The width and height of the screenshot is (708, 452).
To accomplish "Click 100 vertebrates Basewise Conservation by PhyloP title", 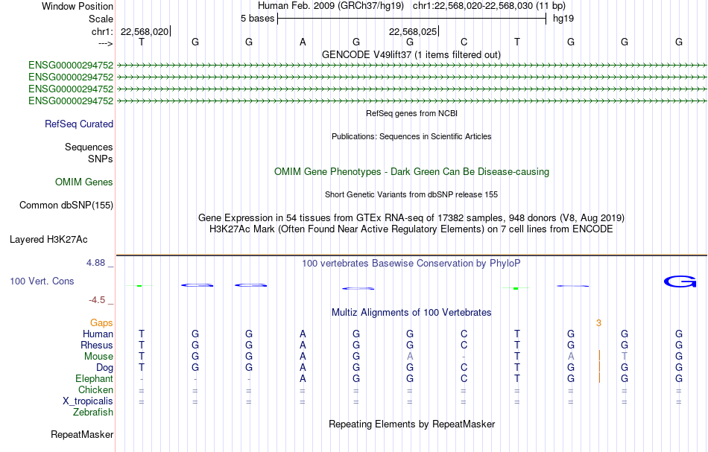I will point(411,264).
